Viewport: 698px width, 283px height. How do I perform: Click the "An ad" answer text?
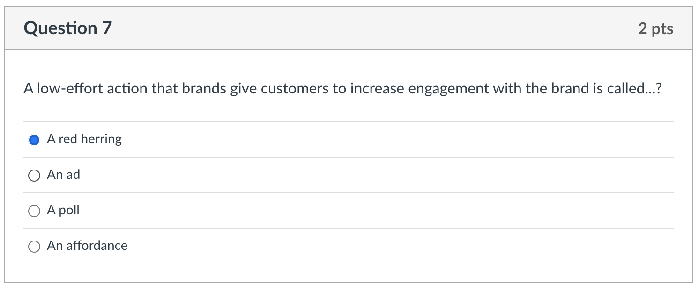63,175
